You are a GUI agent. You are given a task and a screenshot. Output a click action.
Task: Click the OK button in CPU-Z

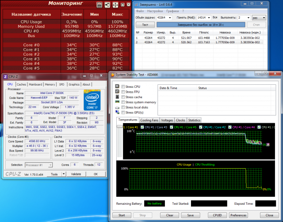point(96,174)
